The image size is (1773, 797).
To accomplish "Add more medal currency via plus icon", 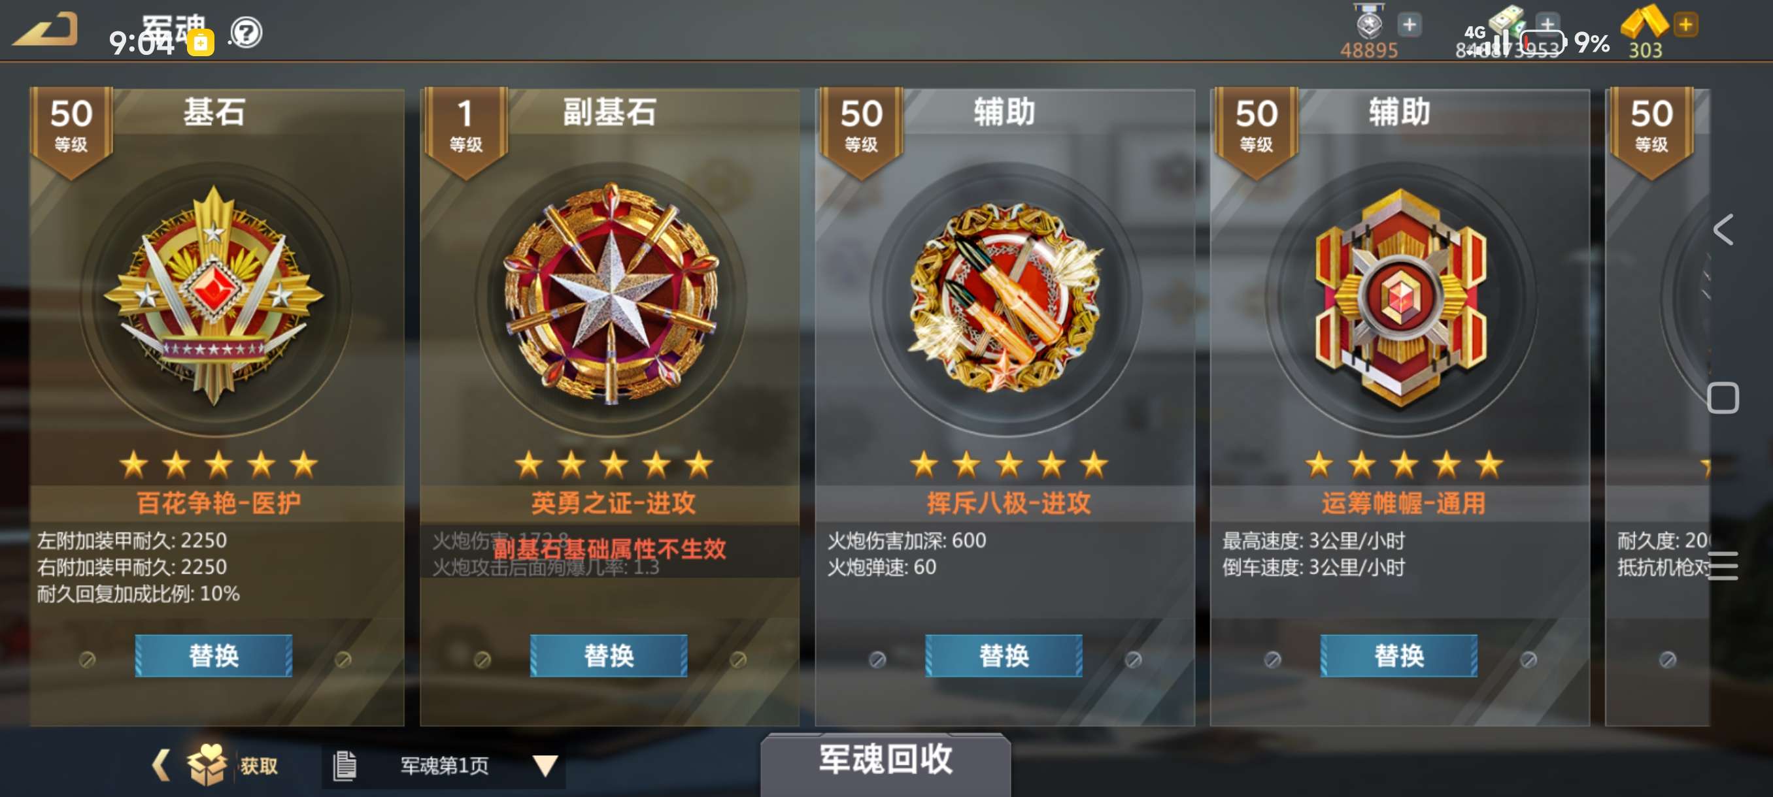I will 1409,25.
